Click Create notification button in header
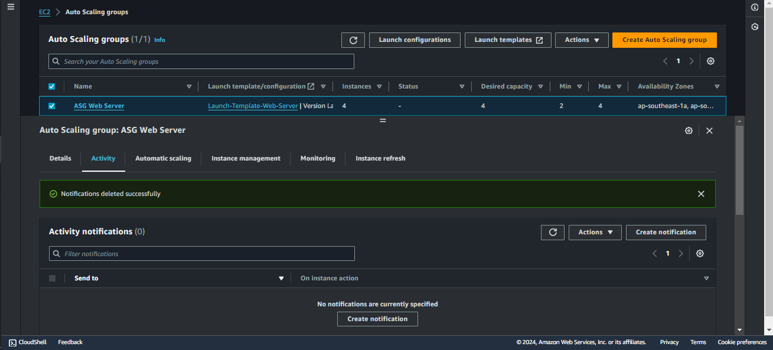 click(666, 233)
